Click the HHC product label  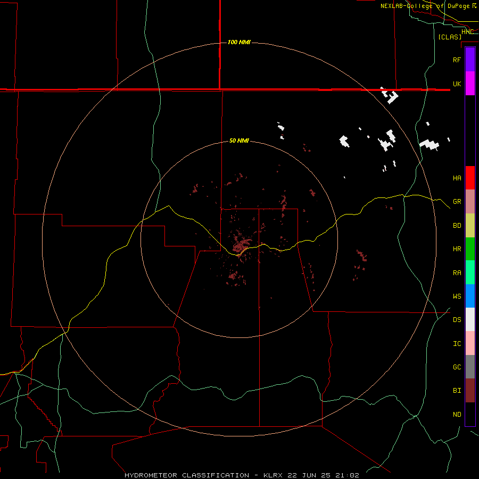[x=467, y=31]
